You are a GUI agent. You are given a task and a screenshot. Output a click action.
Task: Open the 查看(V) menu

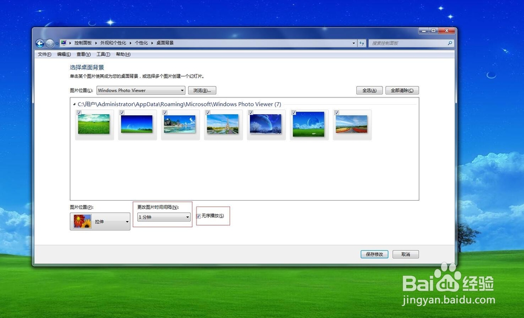(83, 54)
